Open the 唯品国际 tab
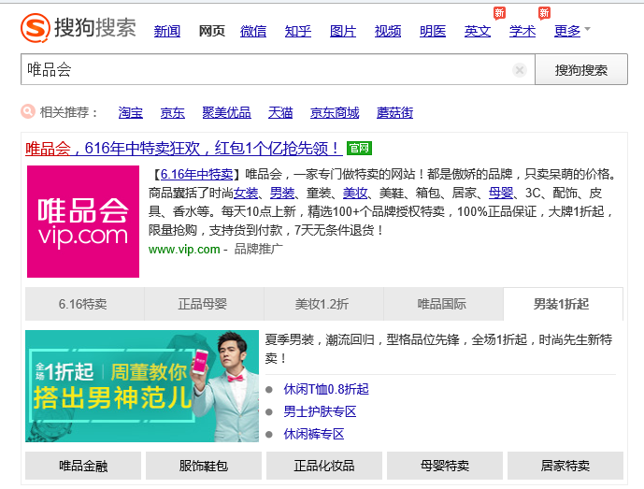This screenshot has height=489, width=644. pyautogui.click(x=442, y=304)
